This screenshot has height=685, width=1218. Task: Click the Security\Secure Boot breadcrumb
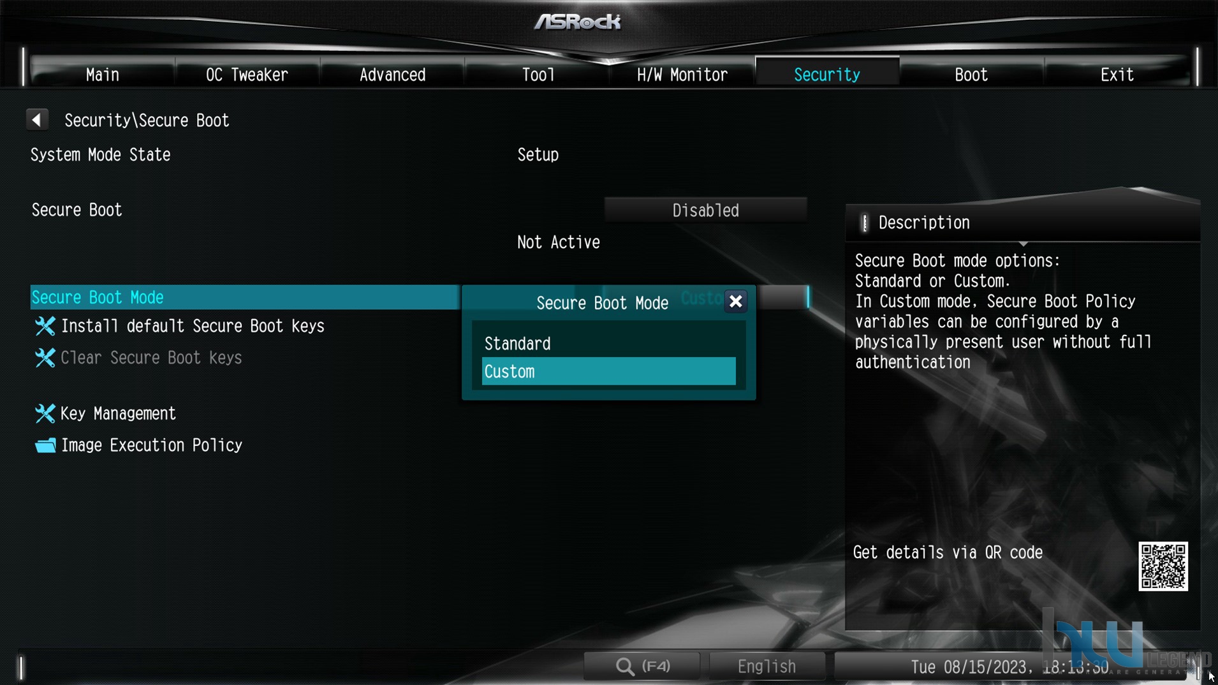147,120
